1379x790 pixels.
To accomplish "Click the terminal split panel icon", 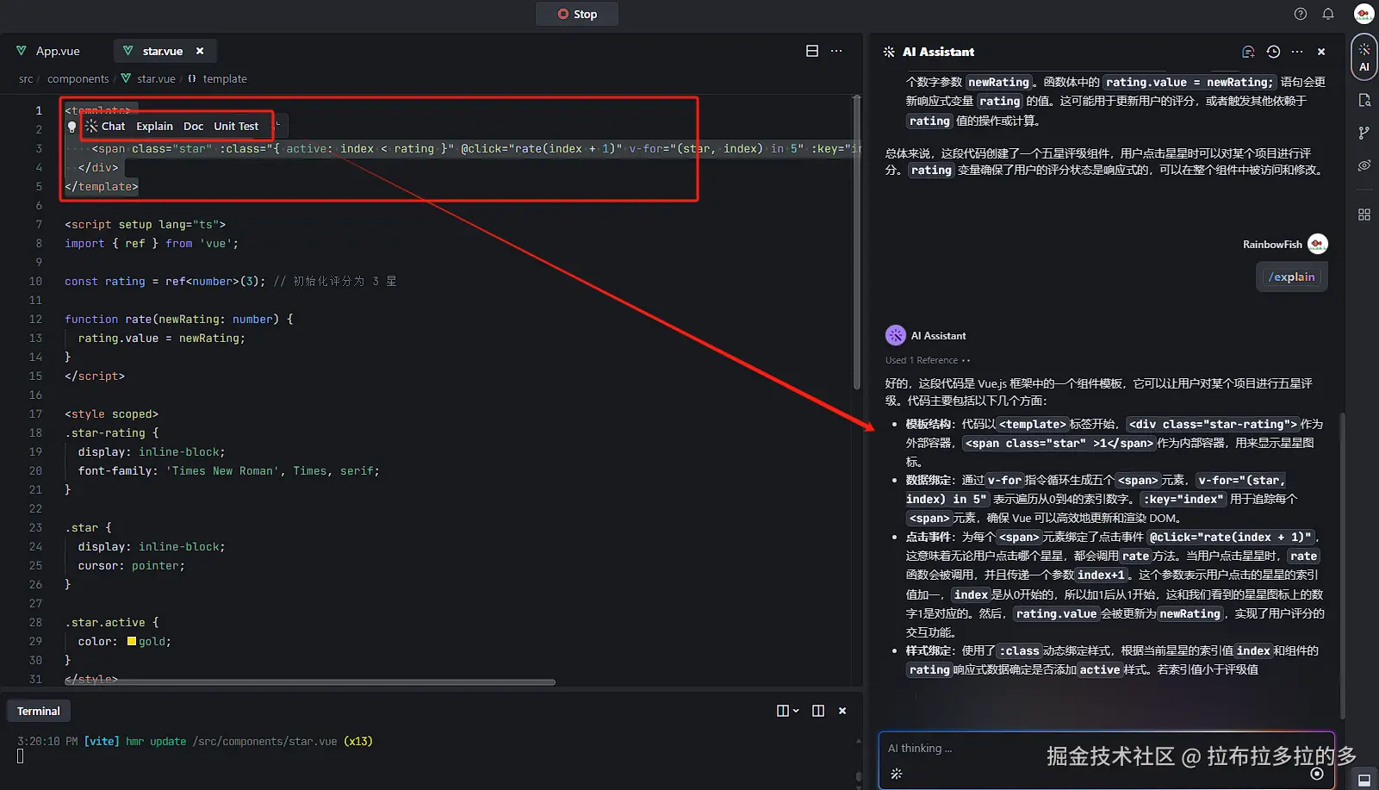I will coord(818,711).
